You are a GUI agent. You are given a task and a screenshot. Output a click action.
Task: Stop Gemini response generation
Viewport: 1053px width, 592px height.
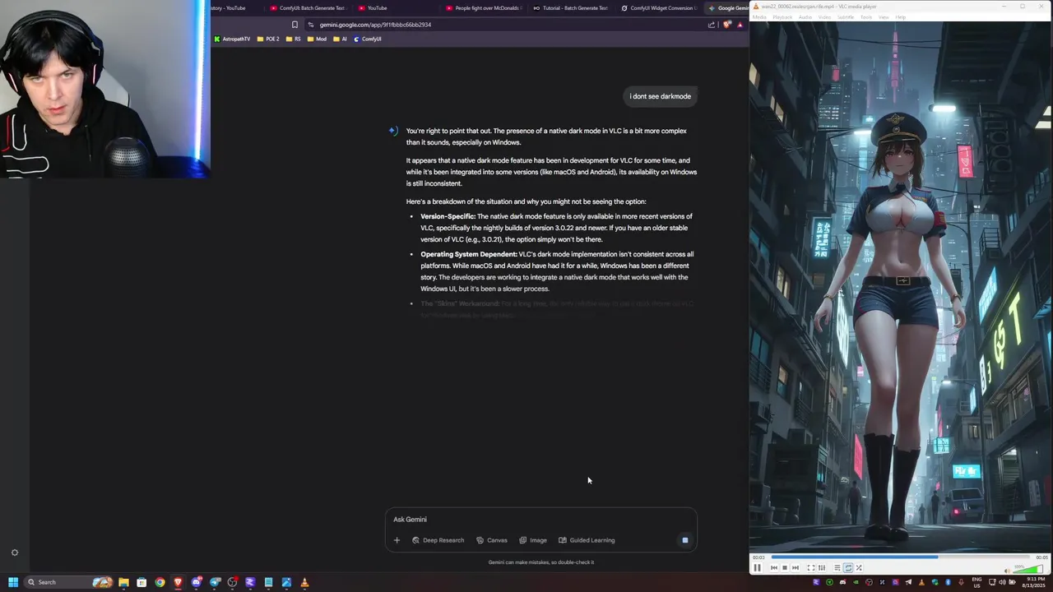pos(684,540)
